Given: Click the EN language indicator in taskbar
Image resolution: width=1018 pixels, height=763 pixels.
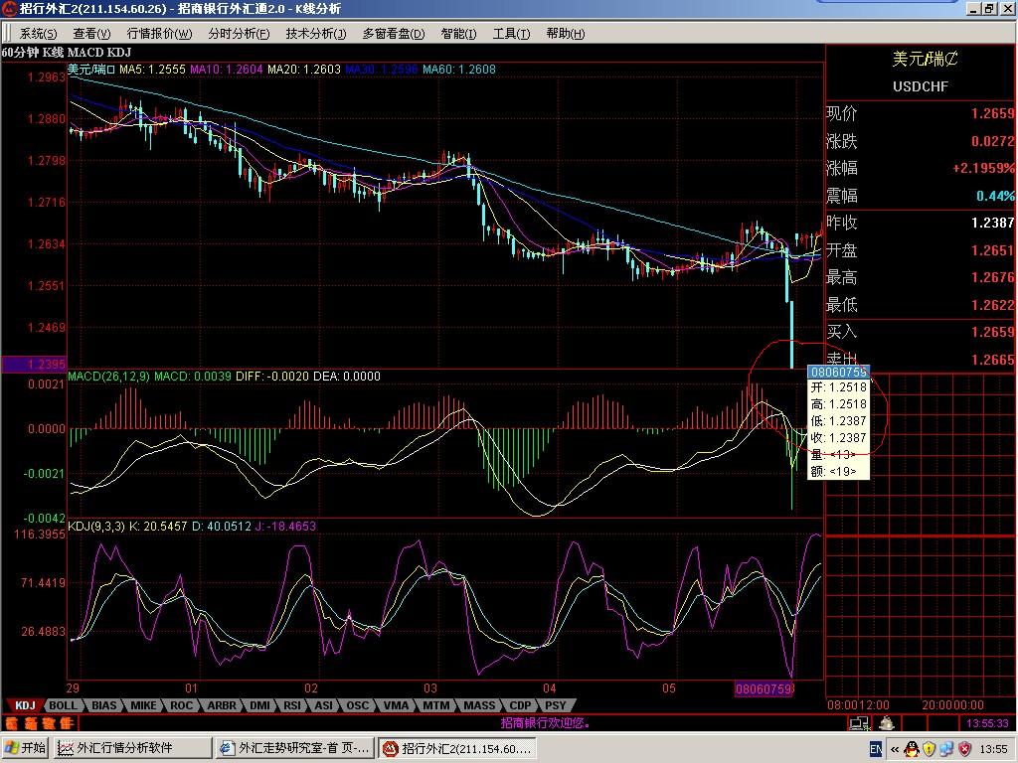Looking at the screenshot, I should point(876,748).
